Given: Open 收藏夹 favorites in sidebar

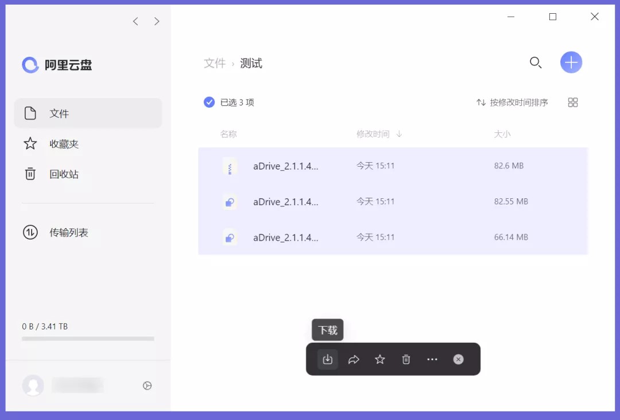Looking at the screenshot, I should (64, 144).
